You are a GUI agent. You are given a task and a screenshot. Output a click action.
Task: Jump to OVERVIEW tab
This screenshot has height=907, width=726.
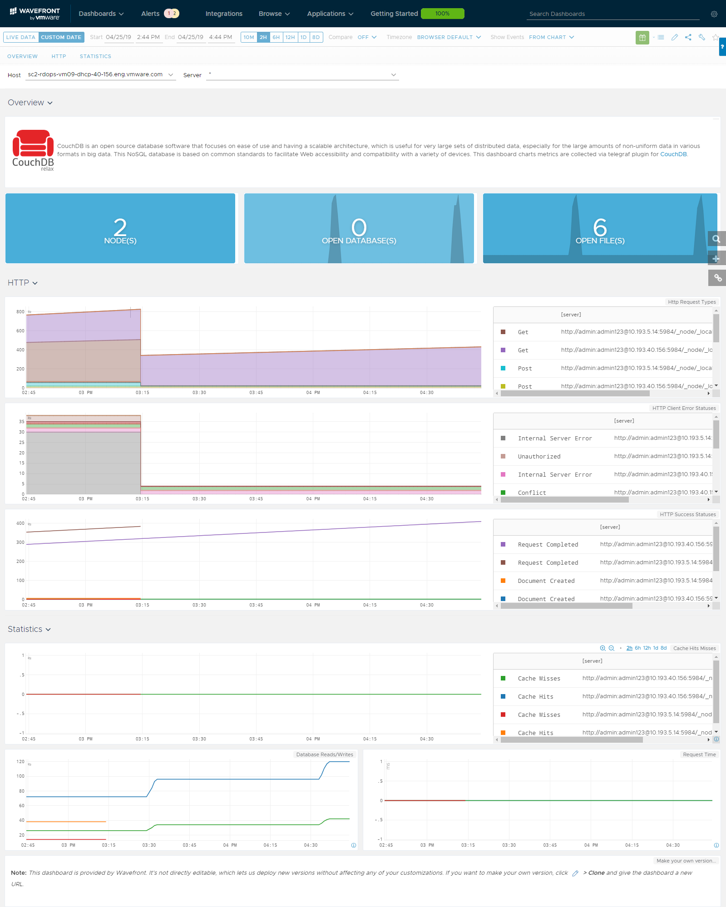22,56
